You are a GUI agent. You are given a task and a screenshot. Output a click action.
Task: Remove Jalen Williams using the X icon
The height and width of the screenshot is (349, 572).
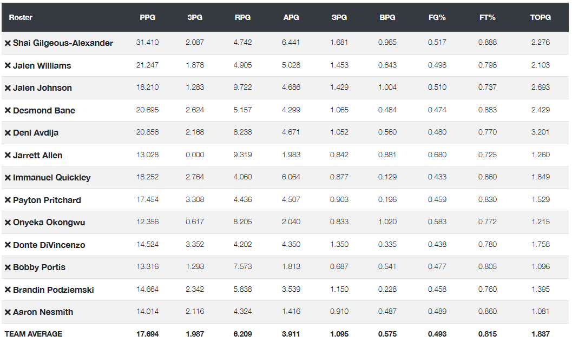[x=8, y=65]
